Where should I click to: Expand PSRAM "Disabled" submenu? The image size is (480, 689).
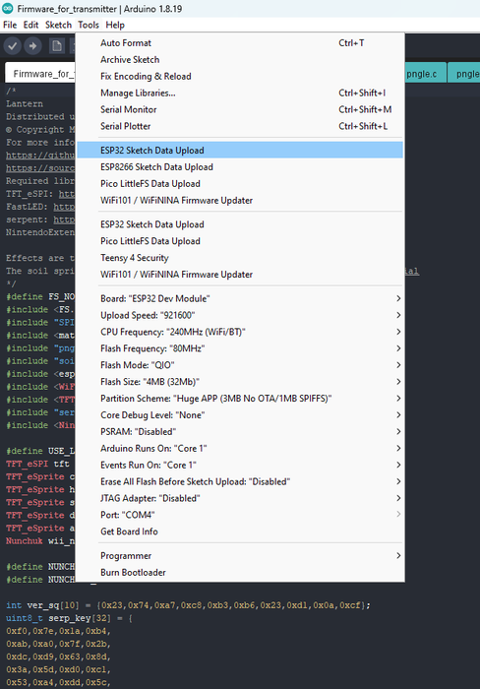[x=240, y=432]
